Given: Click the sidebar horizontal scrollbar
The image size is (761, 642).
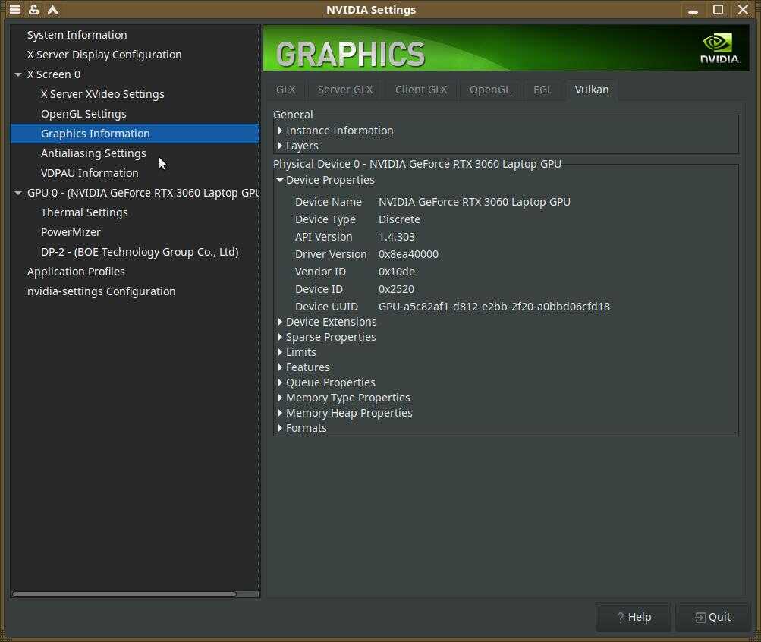Looking at the screenshot, I should click(124, 594).
